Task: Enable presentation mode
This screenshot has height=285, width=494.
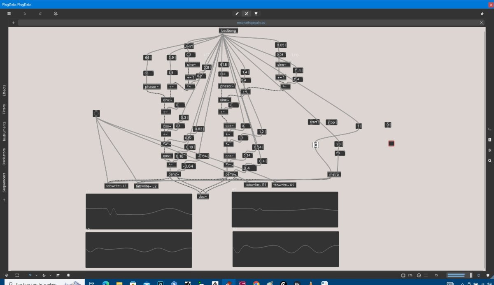Action: tap(256, 14)
